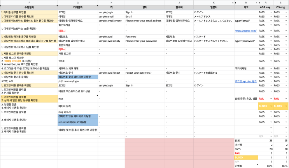Expand hidden columns using arrow left of R
The height and width of the screenshot is (168, 289).
pos(260,3)
